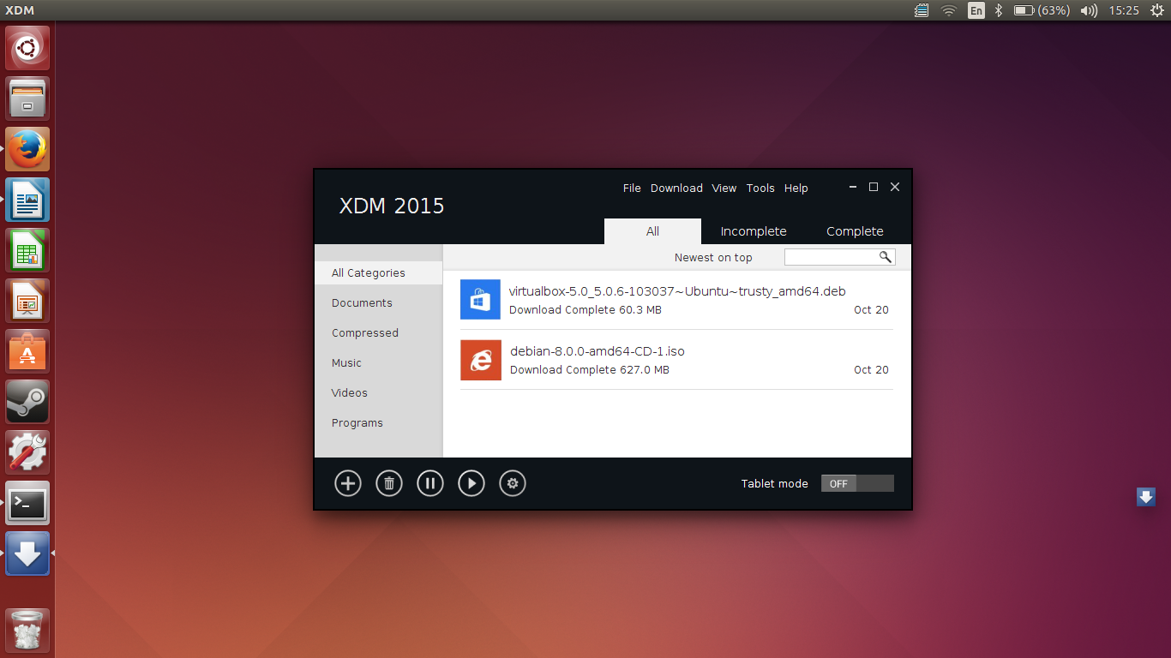Click the Oct 20 date of debian row
The height and width of the screenshot is (658, 1171).
tap(871, 370)
